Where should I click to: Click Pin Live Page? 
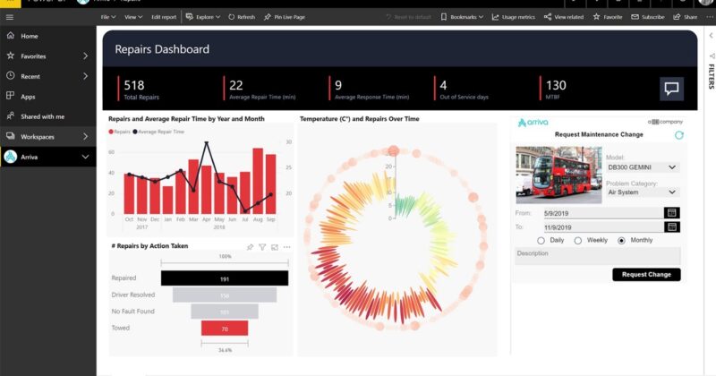285,17
